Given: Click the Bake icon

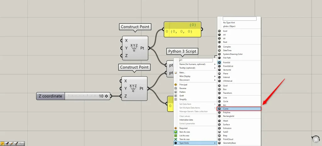Looking at the screenshot, I should click(x=176, y=72).
